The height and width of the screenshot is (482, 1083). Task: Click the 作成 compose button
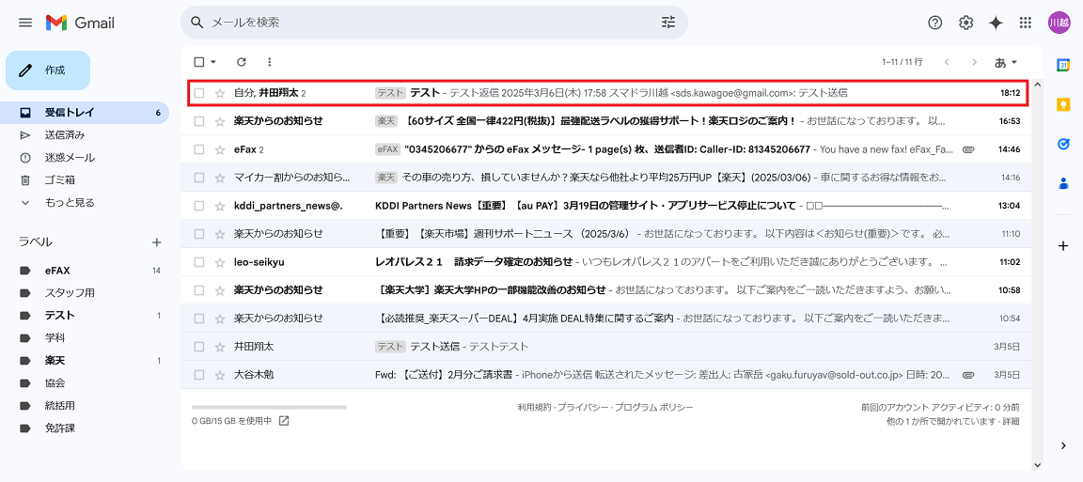(48, 70)
